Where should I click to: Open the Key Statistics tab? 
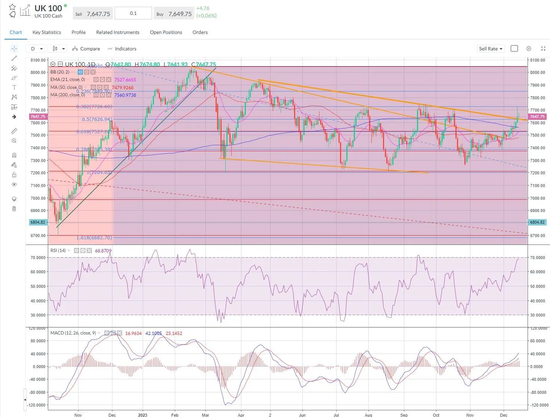tap(47, 32)
